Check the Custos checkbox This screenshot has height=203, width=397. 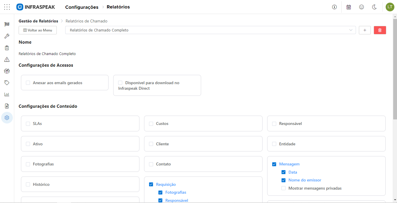[x=151, y=123]
